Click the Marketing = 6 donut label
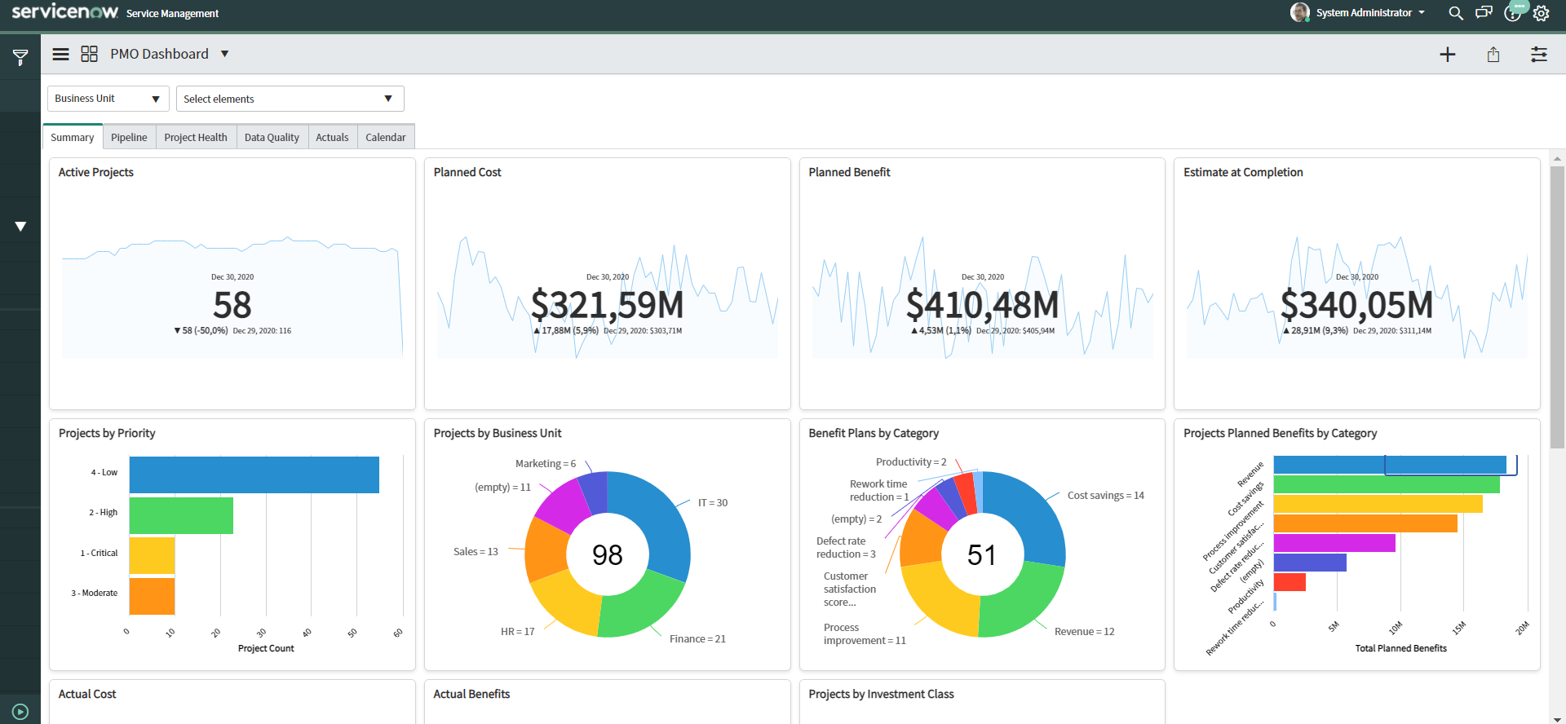Image resolution: width=1566 pixels, height=724 pixels. pyautogui.click(x=546, y=464)
